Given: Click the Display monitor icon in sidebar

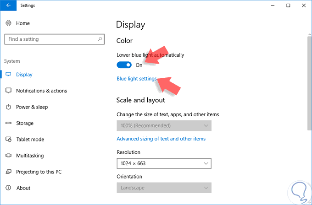Looking at the screenshot, I should [8, 74].
